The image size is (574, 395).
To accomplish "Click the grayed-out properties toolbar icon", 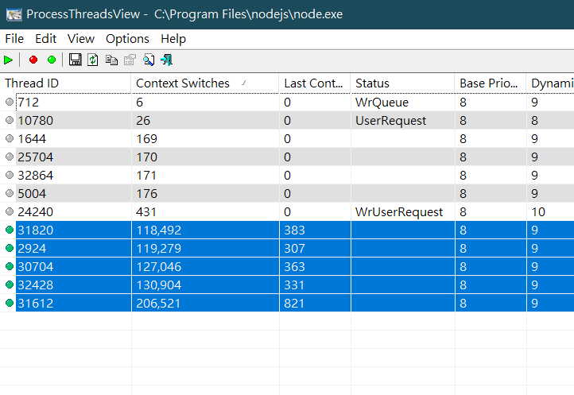I will click(130, 60).
